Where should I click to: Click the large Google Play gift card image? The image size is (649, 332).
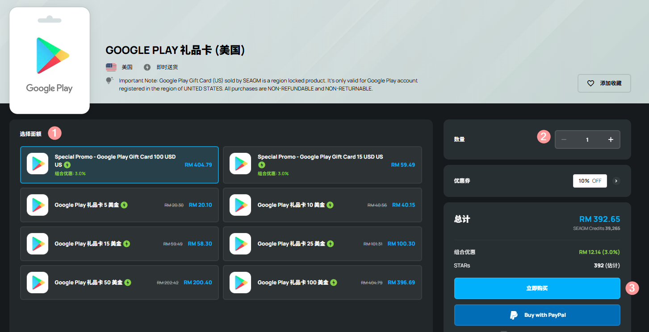pos(50,61)
